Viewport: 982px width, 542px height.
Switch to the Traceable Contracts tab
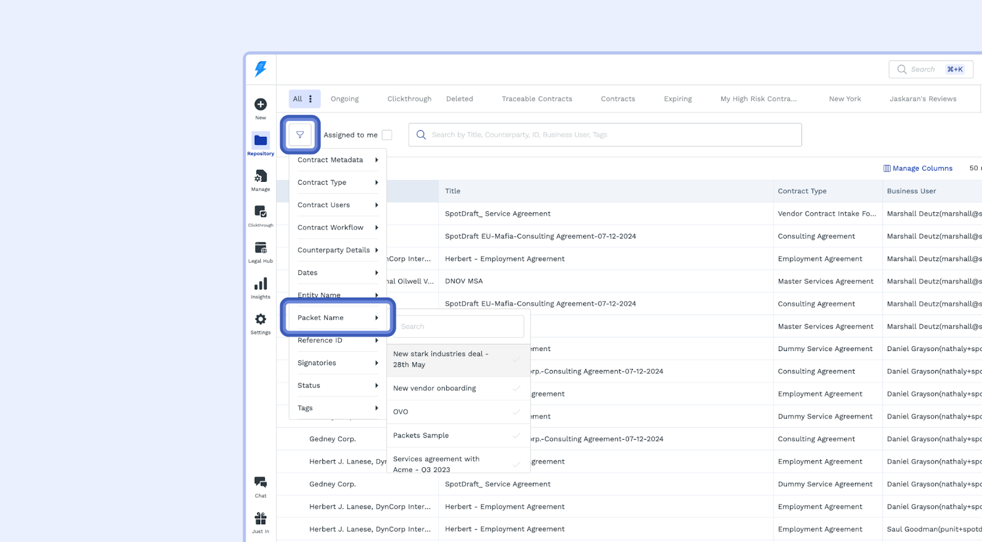point(536,99)
